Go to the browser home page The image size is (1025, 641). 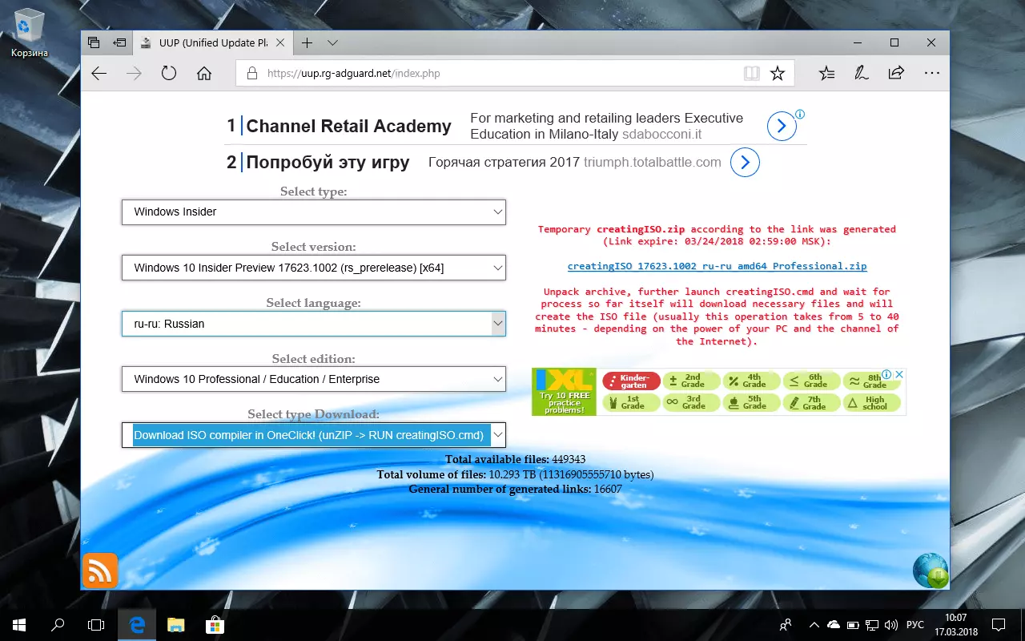tap(204, 74)
